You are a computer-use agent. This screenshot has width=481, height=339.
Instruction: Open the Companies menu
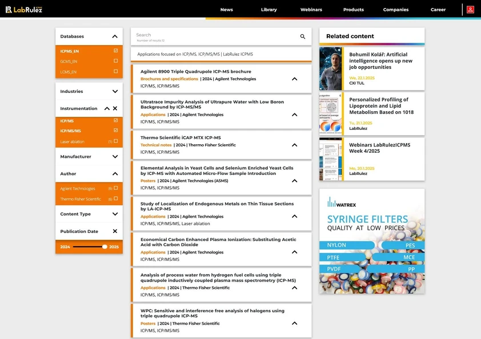click(x=396, y=10)
